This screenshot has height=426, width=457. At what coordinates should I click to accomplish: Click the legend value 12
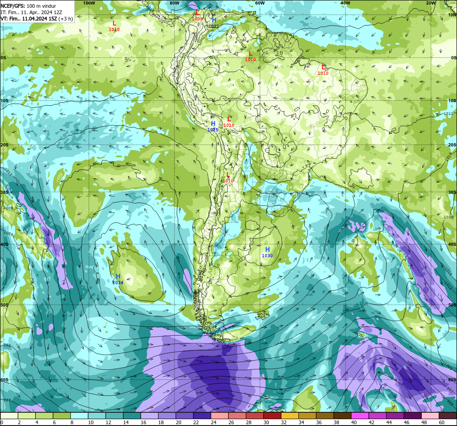click(108, 422)
